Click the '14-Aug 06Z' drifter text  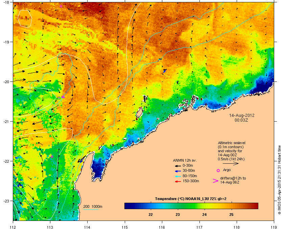point(230,182)
